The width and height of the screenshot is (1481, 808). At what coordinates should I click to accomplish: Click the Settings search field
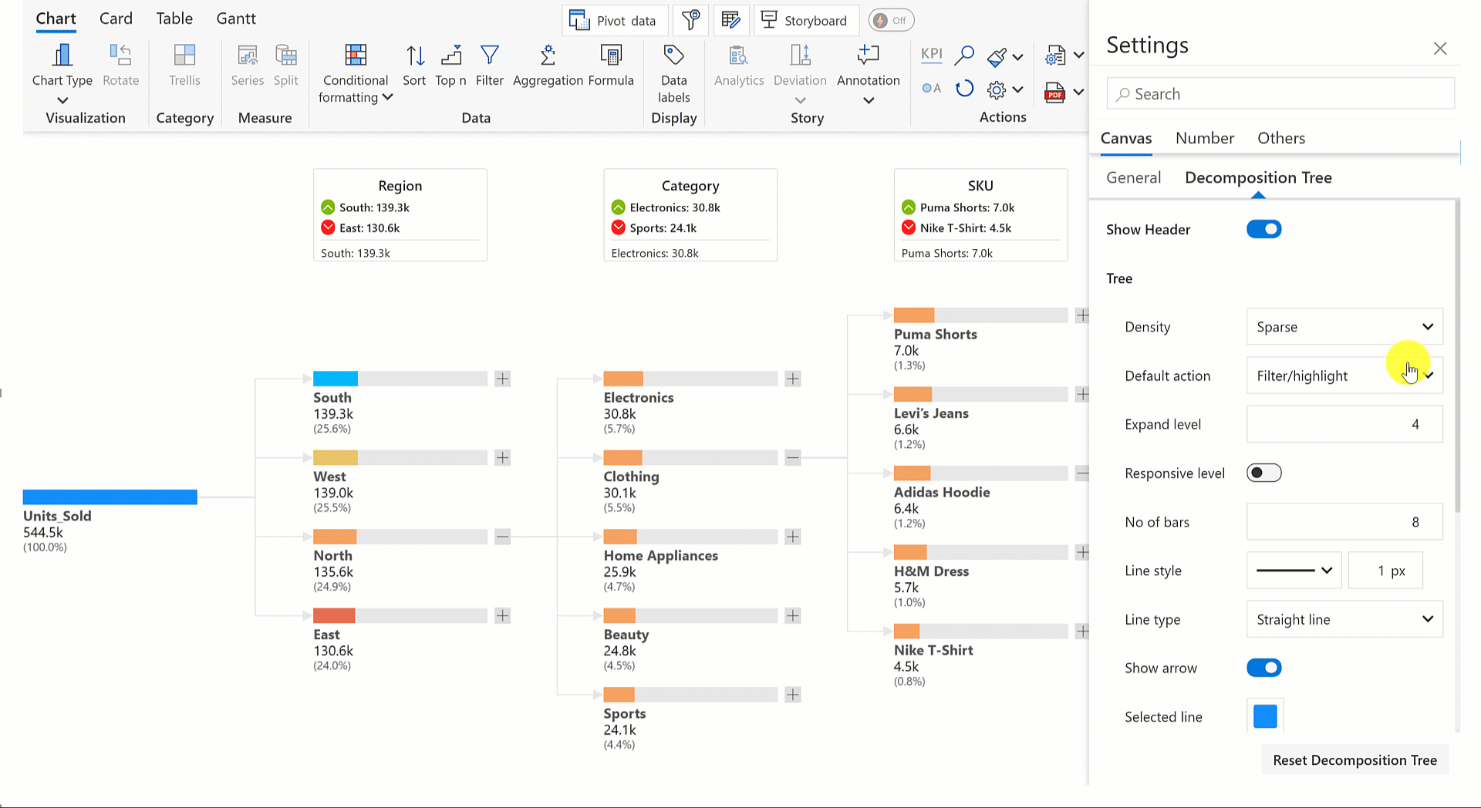pyautogui.click(x=1280, y=94)
